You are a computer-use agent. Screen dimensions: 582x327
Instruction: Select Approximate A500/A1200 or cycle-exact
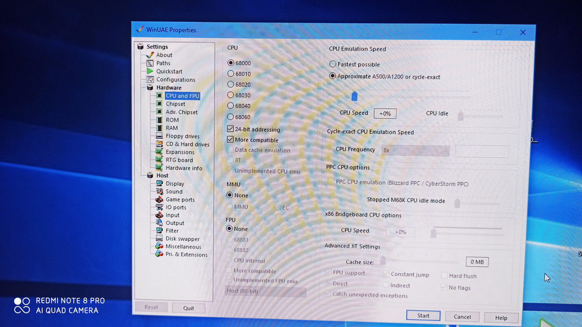point(333,76)
